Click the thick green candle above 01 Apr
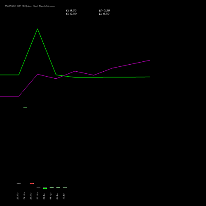Image resolution: width=206 pixels, height=206 pixels. pos(45,188)
